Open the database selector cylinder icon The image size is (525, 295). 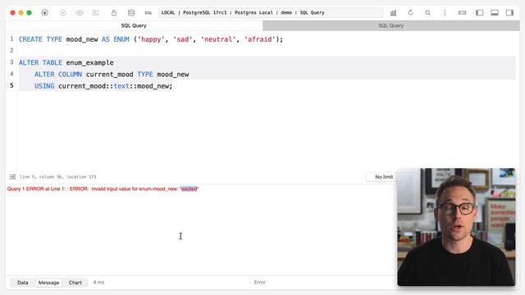click(131, 13)
